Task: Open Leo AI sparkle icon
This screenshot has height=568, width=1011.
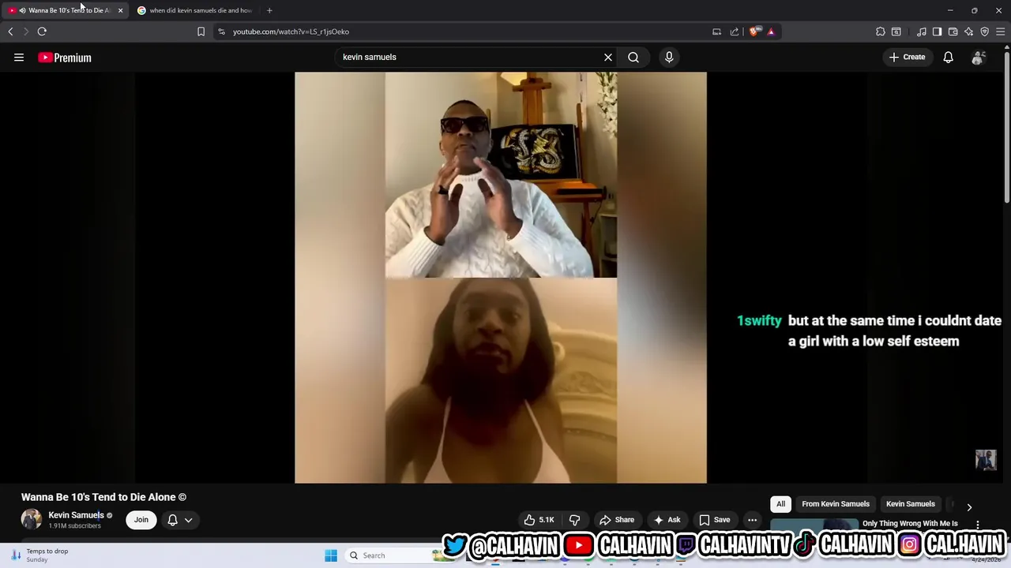Action: click(968, 32)
